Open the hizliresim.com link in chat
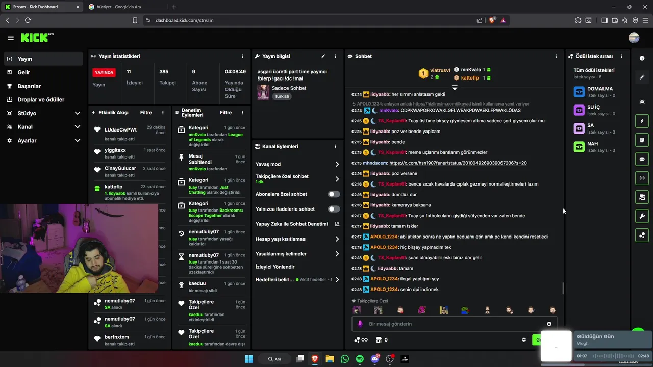Image resolution: width=653 pixels, height=367 pixels. coord(442,104)
